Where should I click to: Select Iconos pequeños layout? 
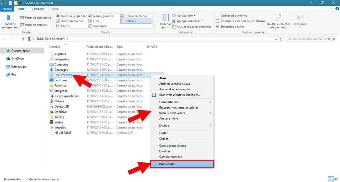pos(70,21)
